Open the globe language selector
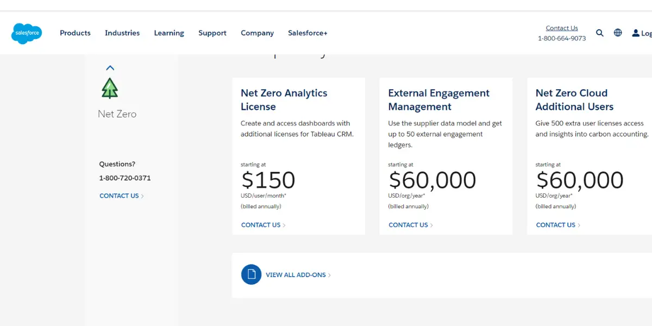 tap(618, 33)
